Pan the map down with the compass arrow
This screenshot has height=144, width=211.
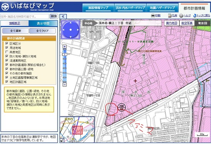(x=71, y=37)
